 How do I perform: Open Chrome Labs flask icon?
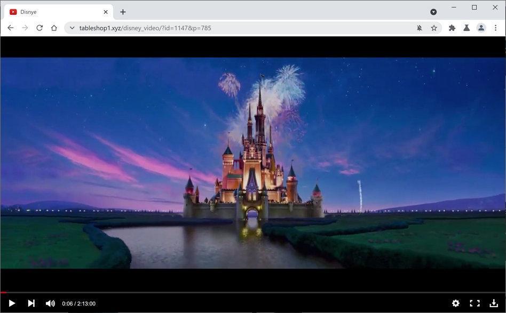tap(467, 28)
